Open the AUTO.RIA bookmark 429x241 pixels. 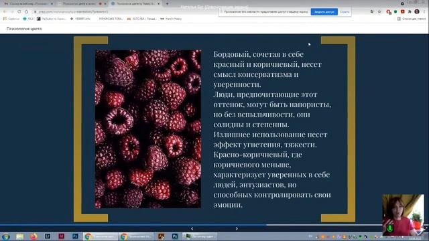[141, 19]
